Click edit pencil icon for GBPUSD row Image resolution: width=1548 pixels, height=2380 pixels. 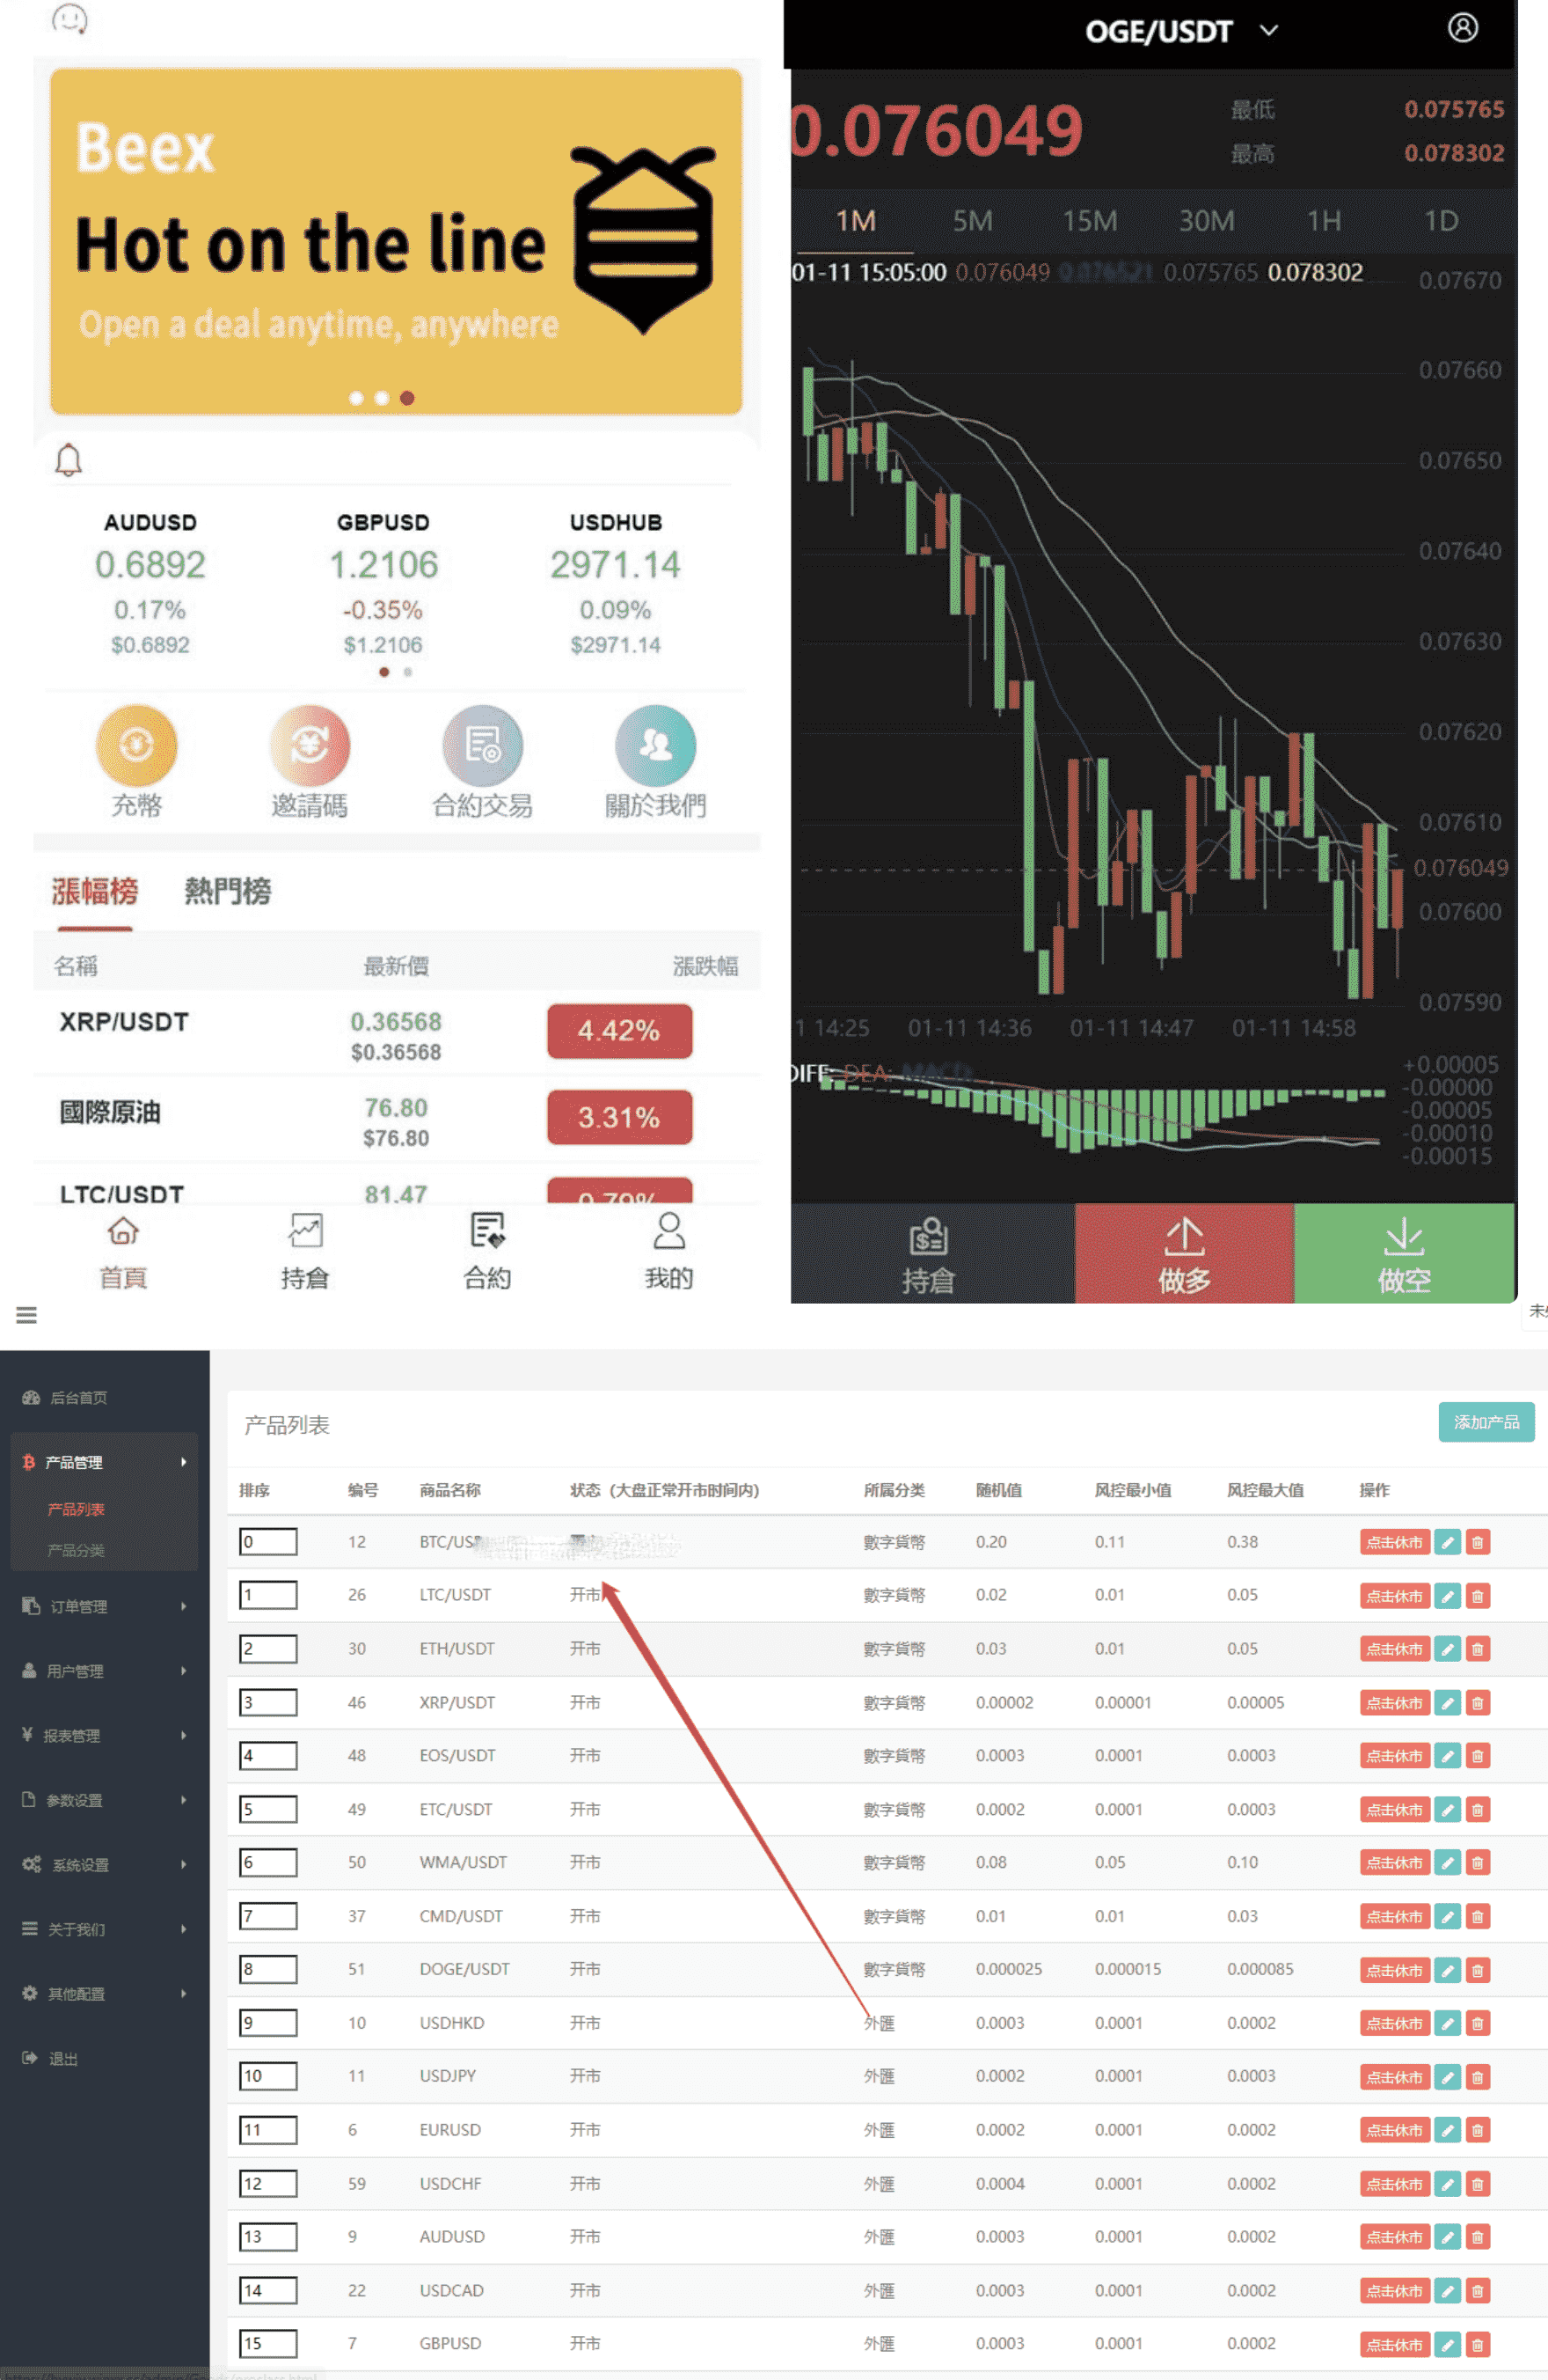point(1447,2344)
